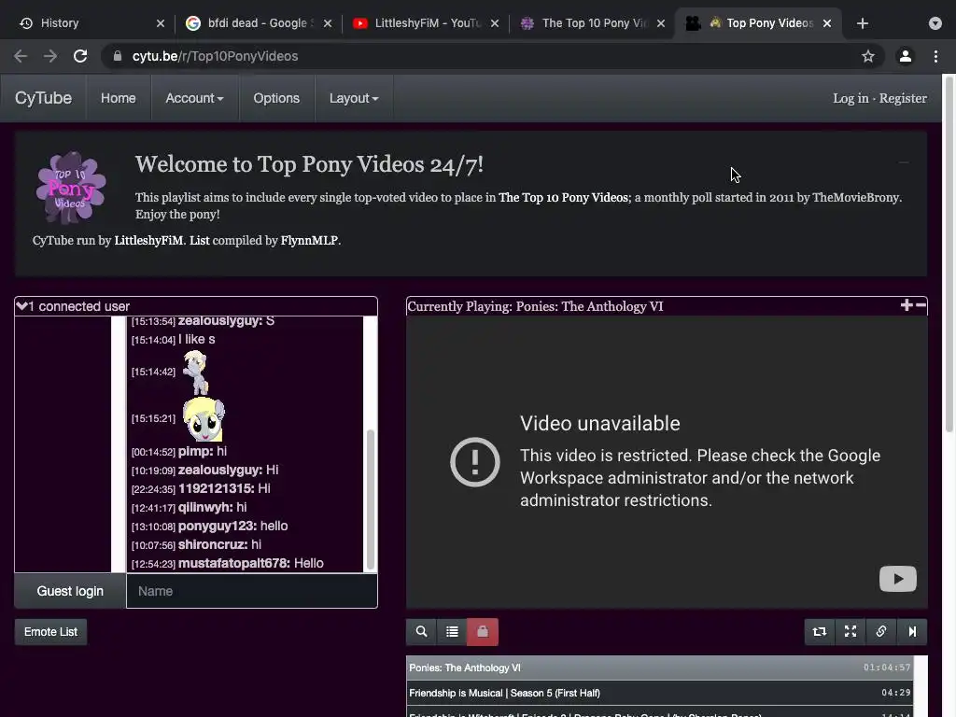Go forward to the next page
This screenshot has height=717, width=956.
[x=50, y=56]
